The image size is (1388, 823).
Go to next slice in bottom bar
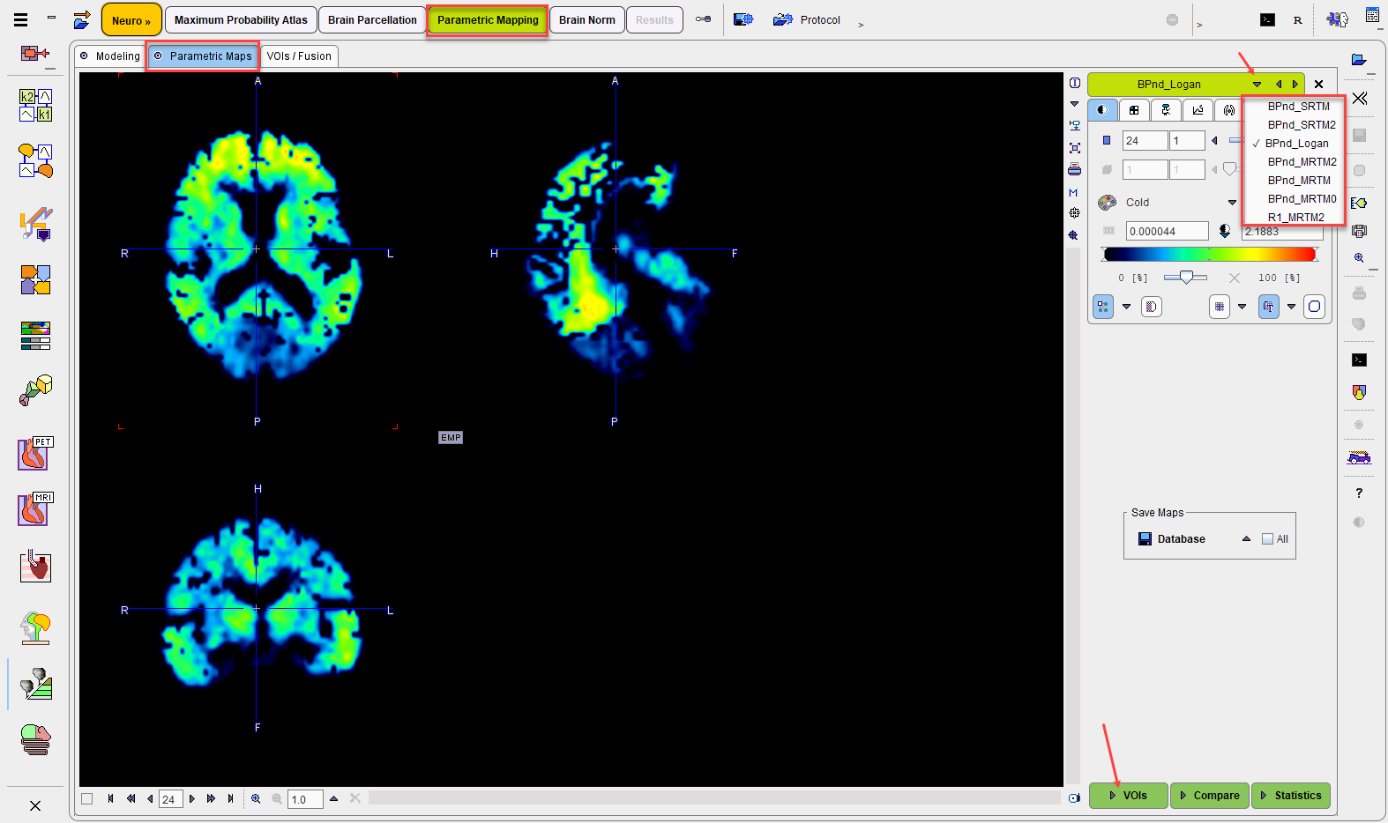point(191,798)
